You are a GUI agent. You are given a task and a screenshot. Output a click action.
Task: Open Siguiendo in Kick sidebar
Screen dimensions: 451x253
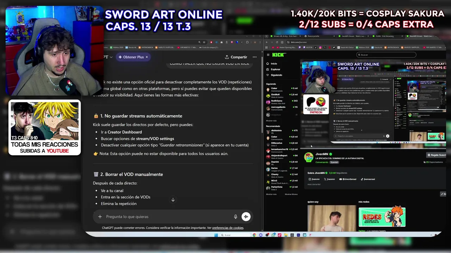(x=274, y=75)
